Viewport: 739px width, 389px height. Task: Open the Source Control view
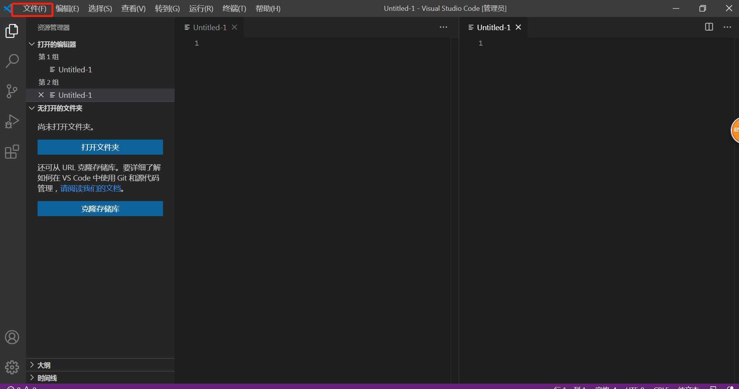(x=12, y=91)
